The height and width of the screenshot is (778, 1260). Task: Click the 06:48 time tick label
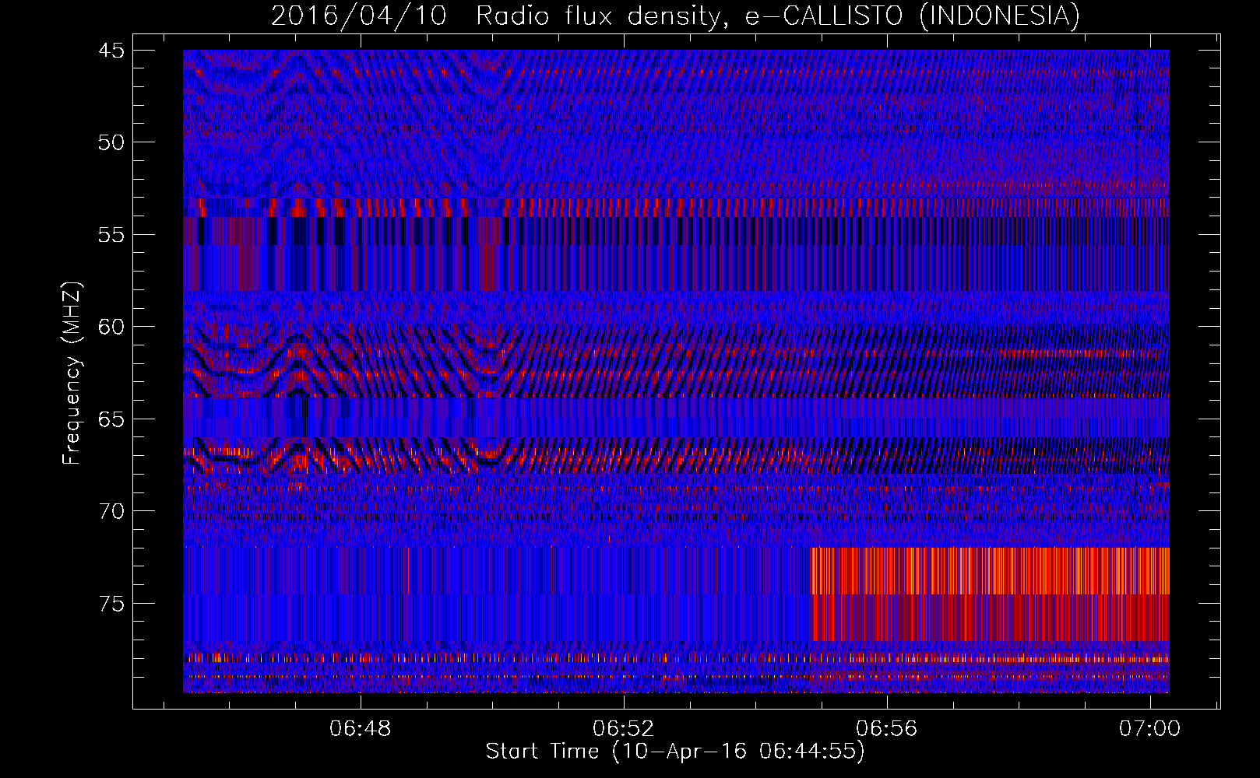click(x=360, y=729)
